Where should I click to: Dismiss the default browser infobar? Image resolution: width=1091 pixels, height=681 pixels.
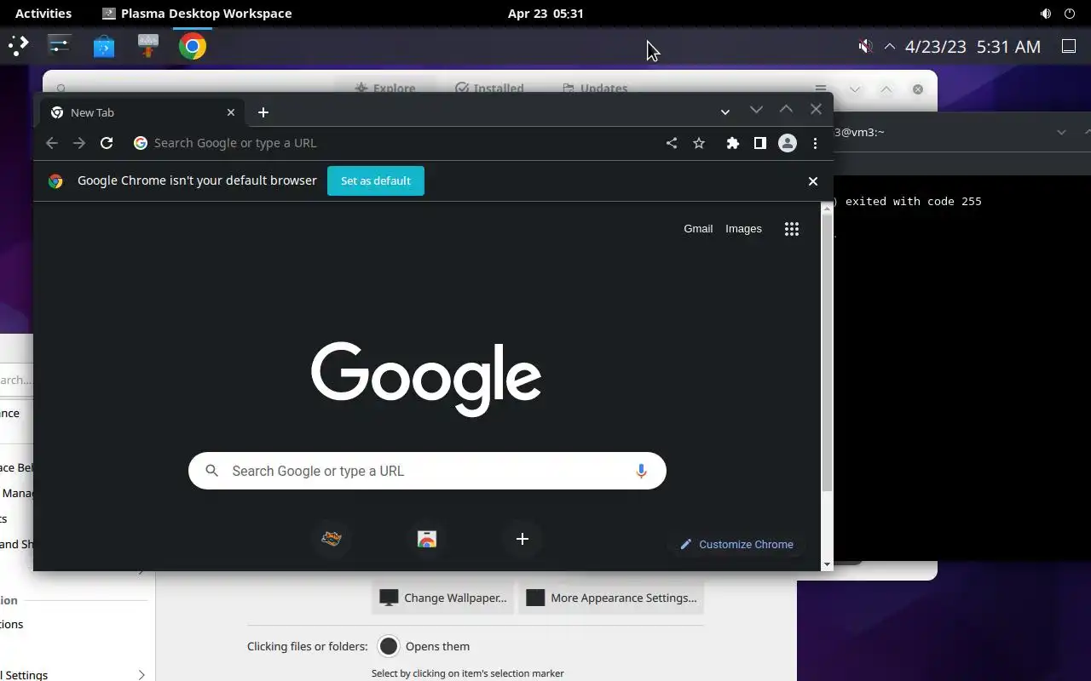(x=813, y=181)
